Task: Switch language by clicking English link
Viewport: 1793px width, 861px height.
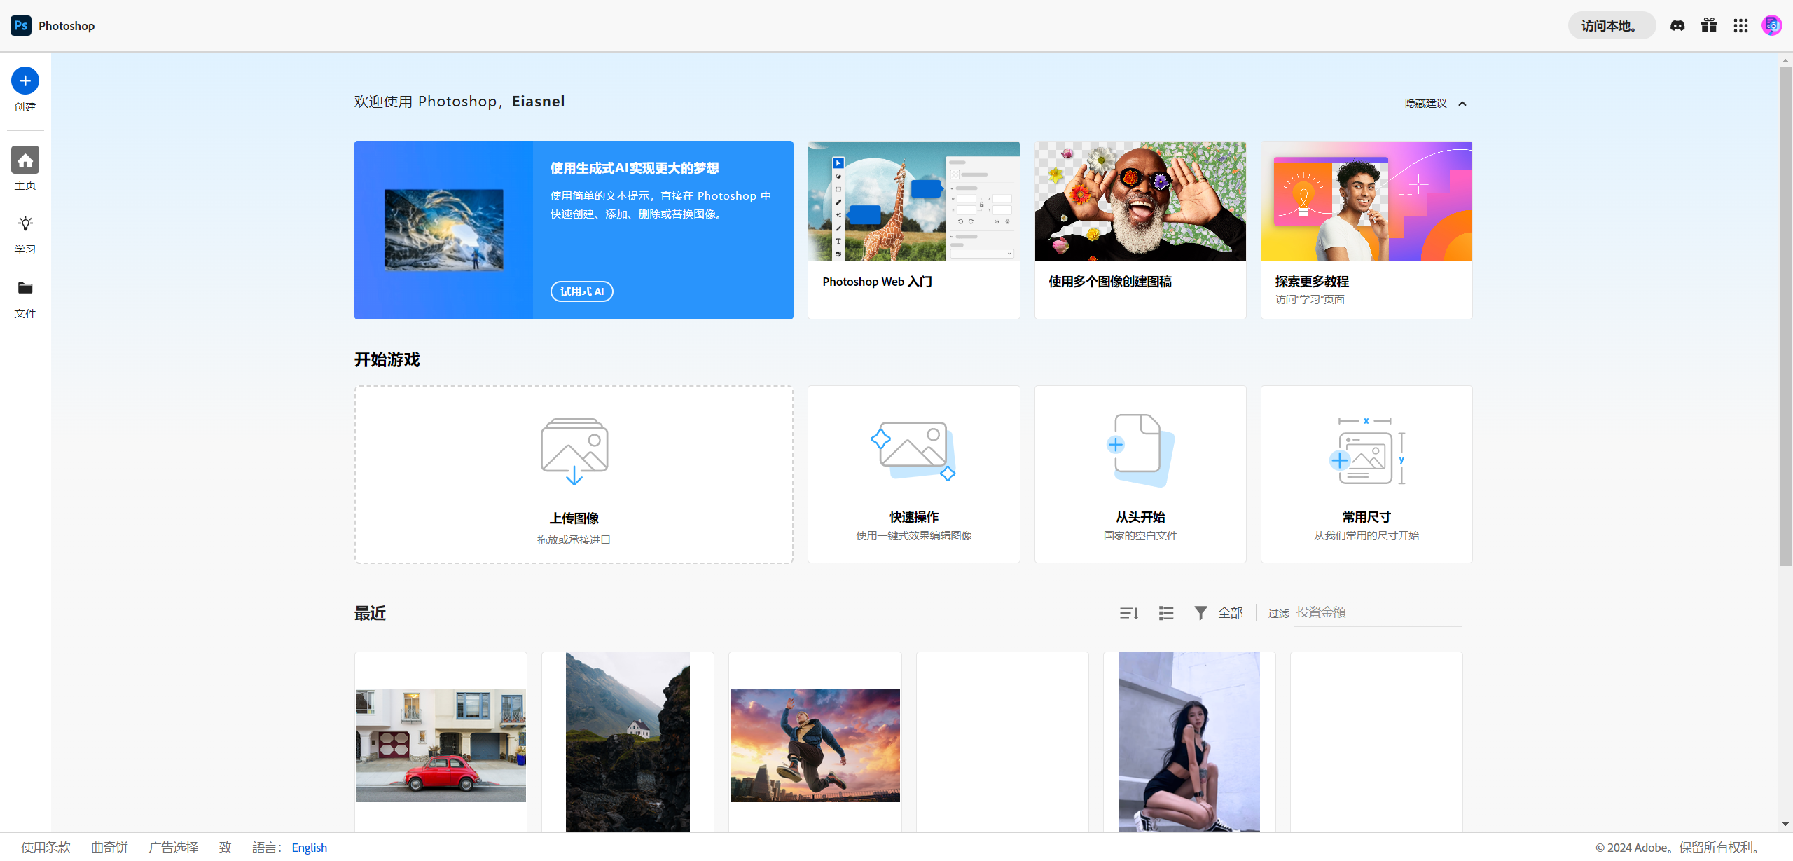Action: pyautogui.click(x=309, y=847)
